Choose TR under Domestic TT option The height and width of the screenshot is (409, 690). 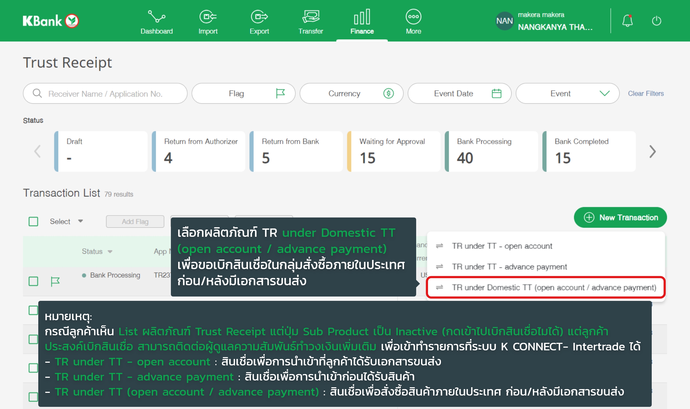[553, 287]
